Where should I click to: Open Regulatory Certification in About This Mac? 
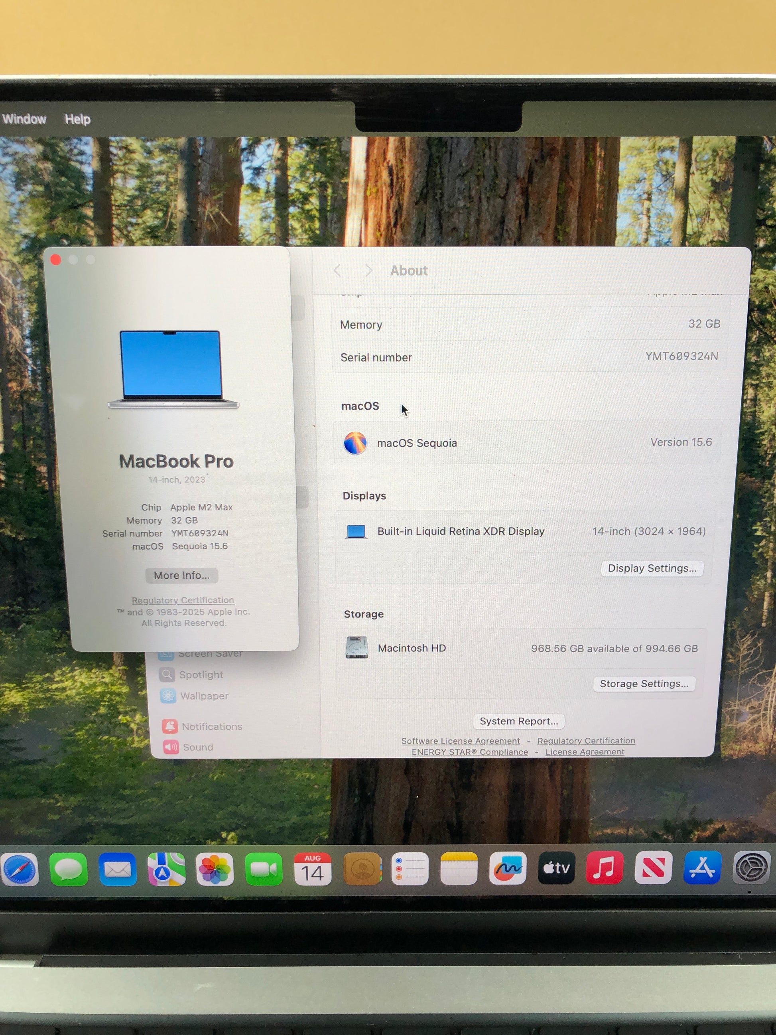183,600
